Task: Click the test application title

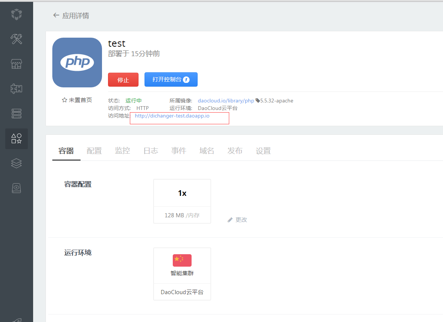Action: (117, 44)
